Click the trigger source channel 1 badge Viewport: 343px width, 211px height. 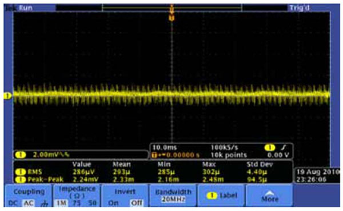(x=270, y=148)
